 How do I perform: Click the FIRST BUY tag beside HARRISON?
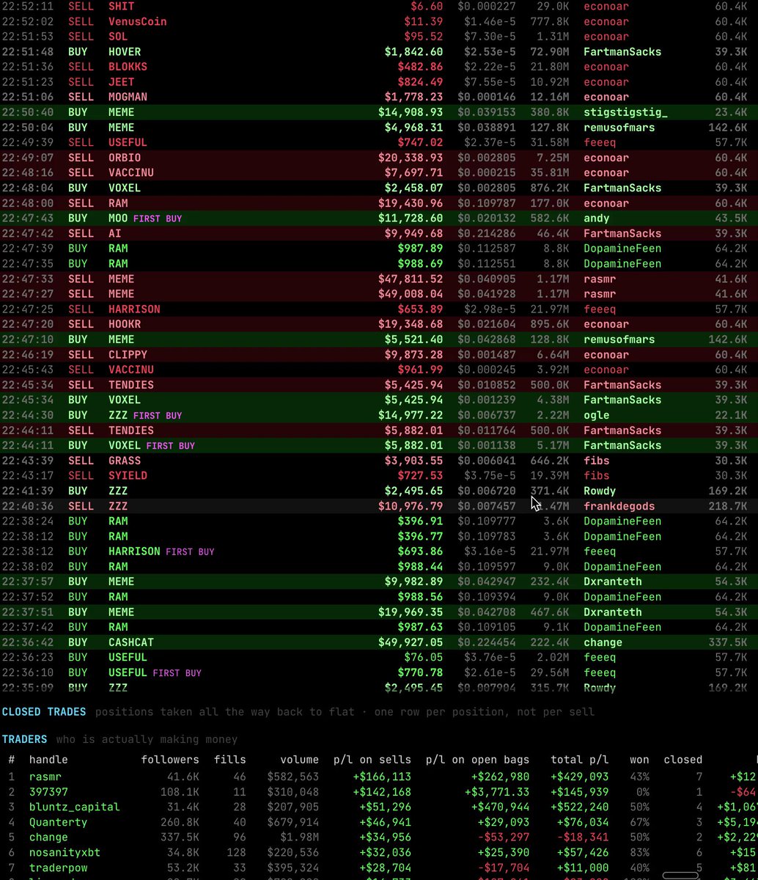[x=190, y=551]
